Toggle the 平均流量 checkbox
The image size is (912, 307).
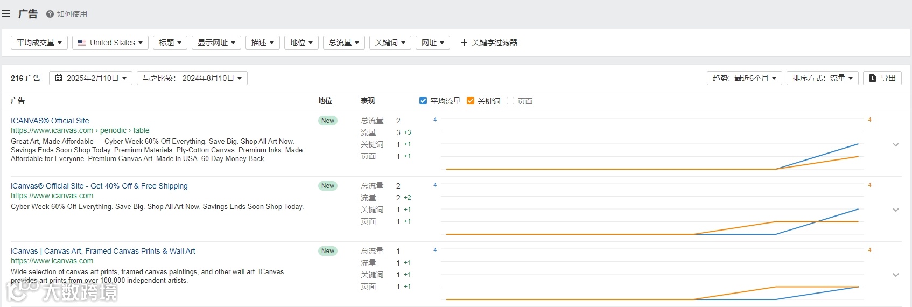click(423, 101)
